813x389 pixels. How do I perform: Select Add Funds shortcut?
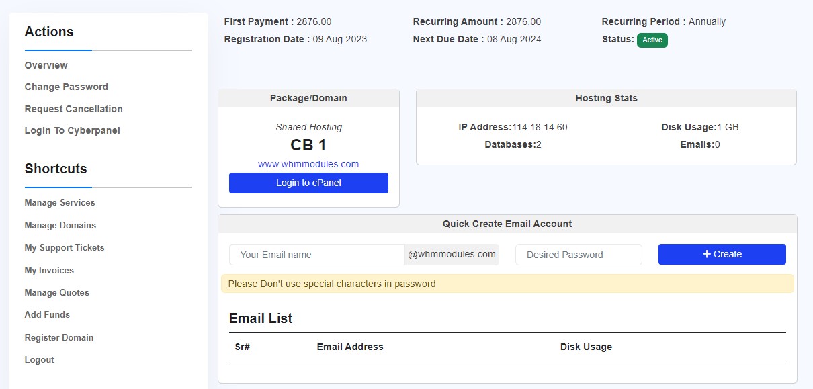(x=47, y=314)
